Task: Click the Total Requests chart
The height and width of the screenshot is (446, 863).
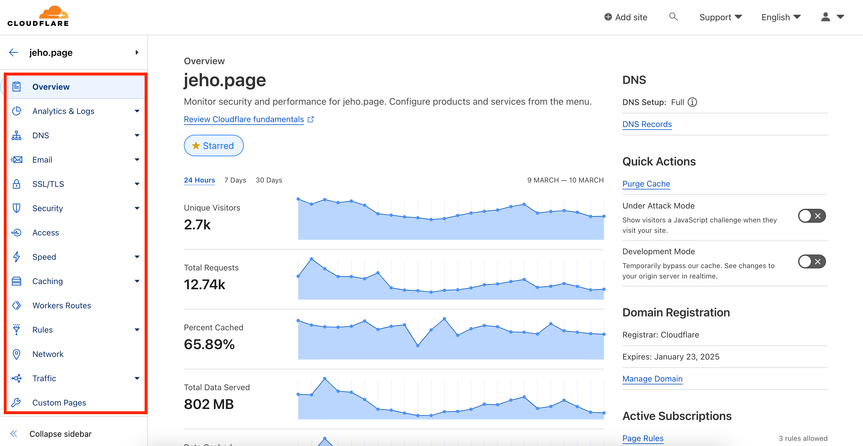Action: (x=451, y=279)
